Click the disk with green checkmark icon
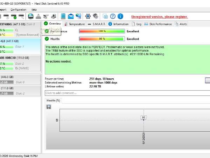 coord(14,17)
